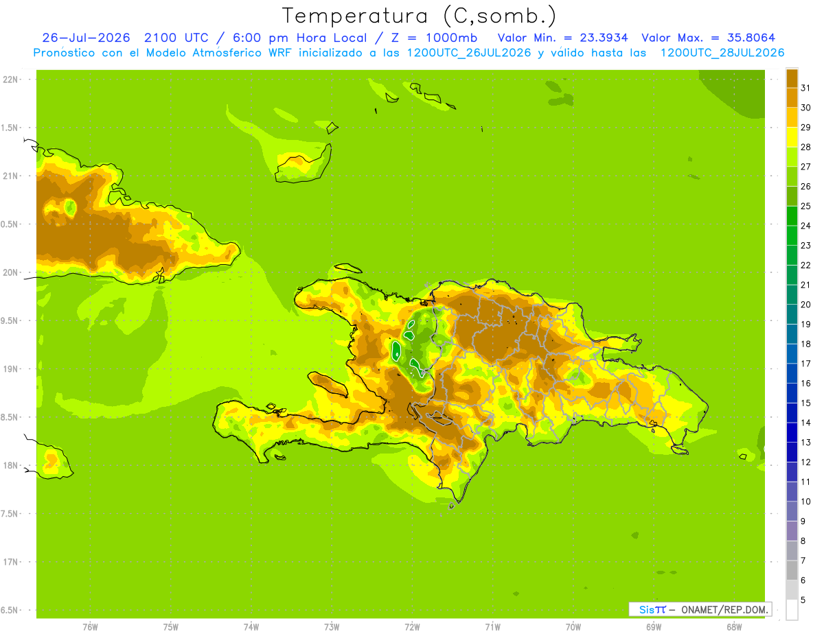Click the "70W" longitude axis label
Image resolution: width=824 pixels, height=636 pixels.
click(x=573, y=627)
